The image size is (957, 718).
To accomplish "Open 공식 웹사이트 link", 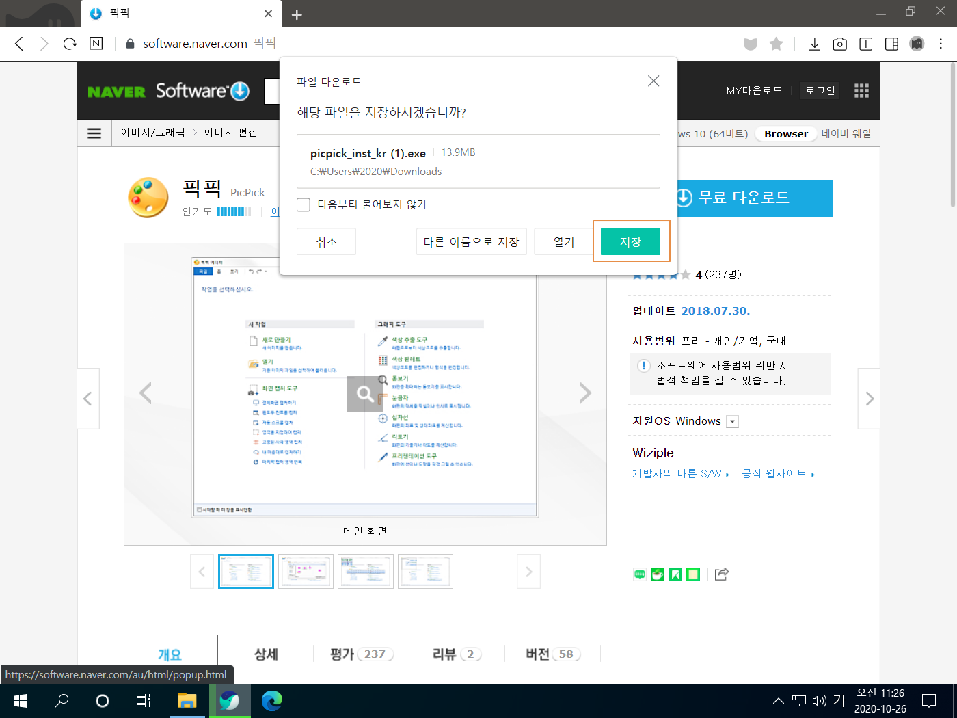I will pos(778,474).
